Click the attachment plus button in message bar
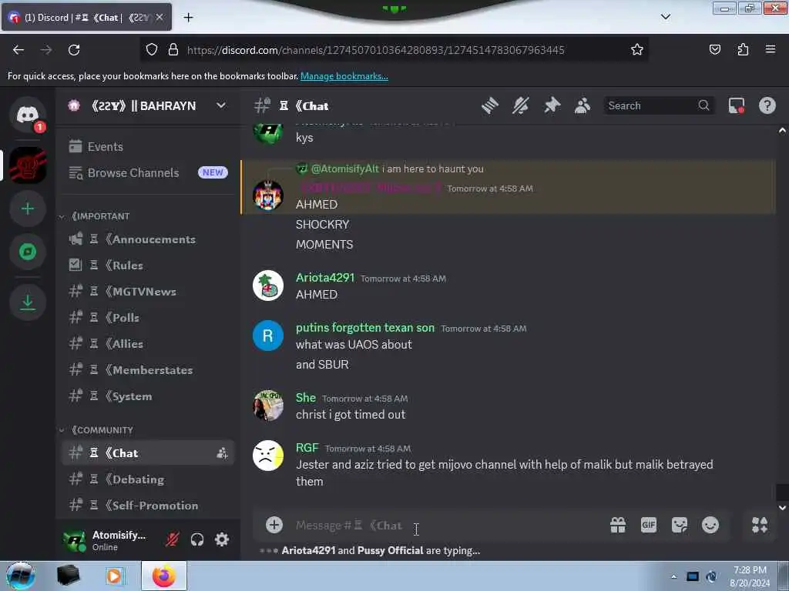The width and height of the screenshot is (789, 591). coord(274,525)
